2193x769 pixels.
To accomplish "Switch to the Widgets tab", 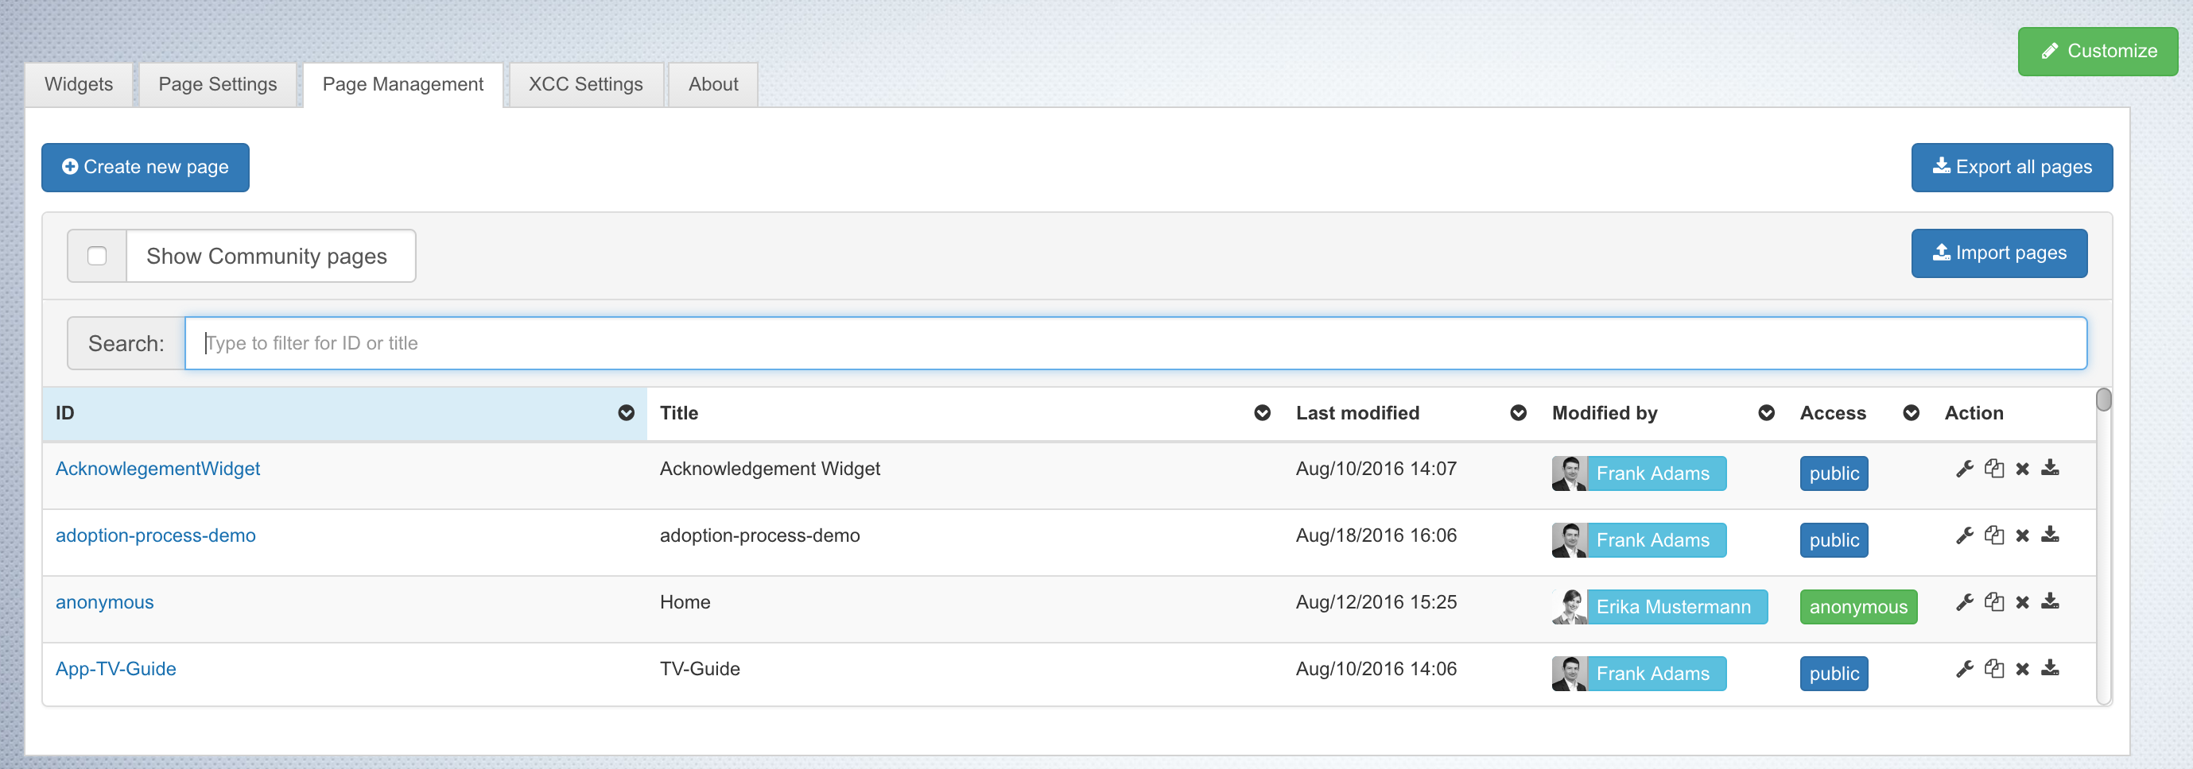I will coord(78,84).
